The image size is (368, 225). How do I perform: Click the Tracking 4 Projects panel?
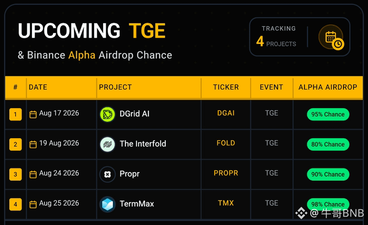click(x=300, y=37)
